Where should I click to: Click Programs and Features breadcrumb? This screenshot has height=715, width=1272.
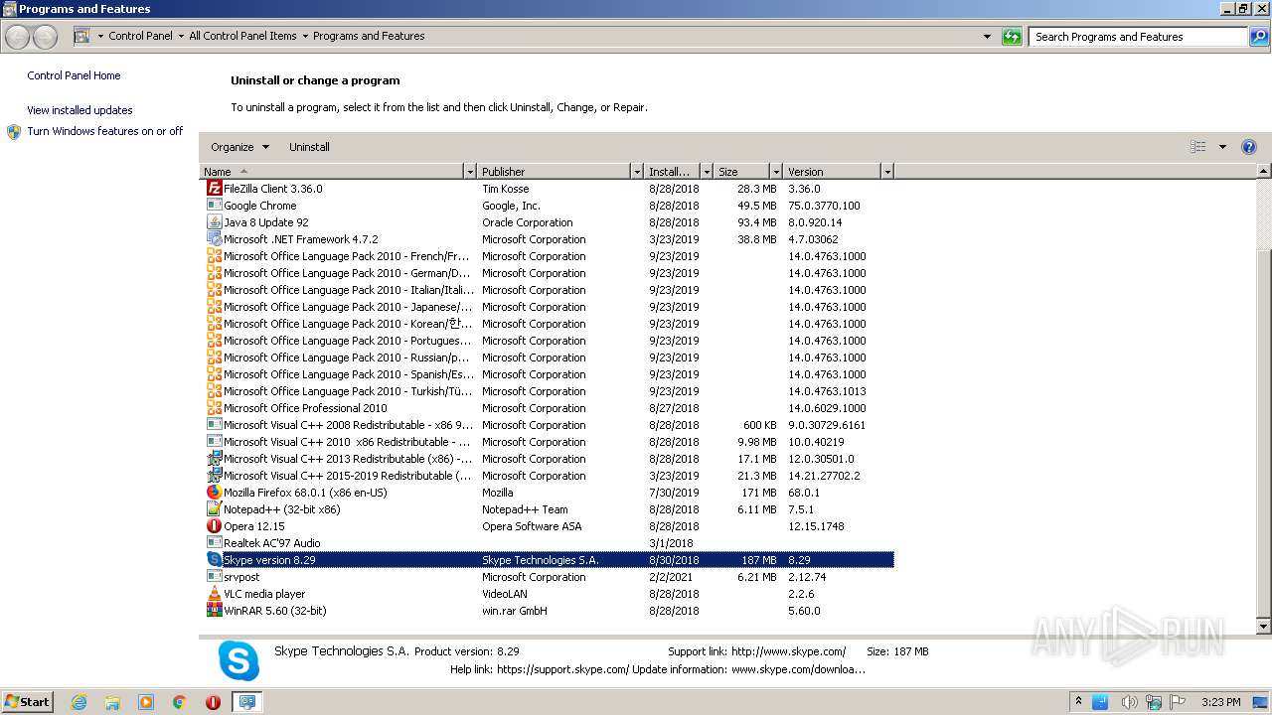tap(369, 36)
